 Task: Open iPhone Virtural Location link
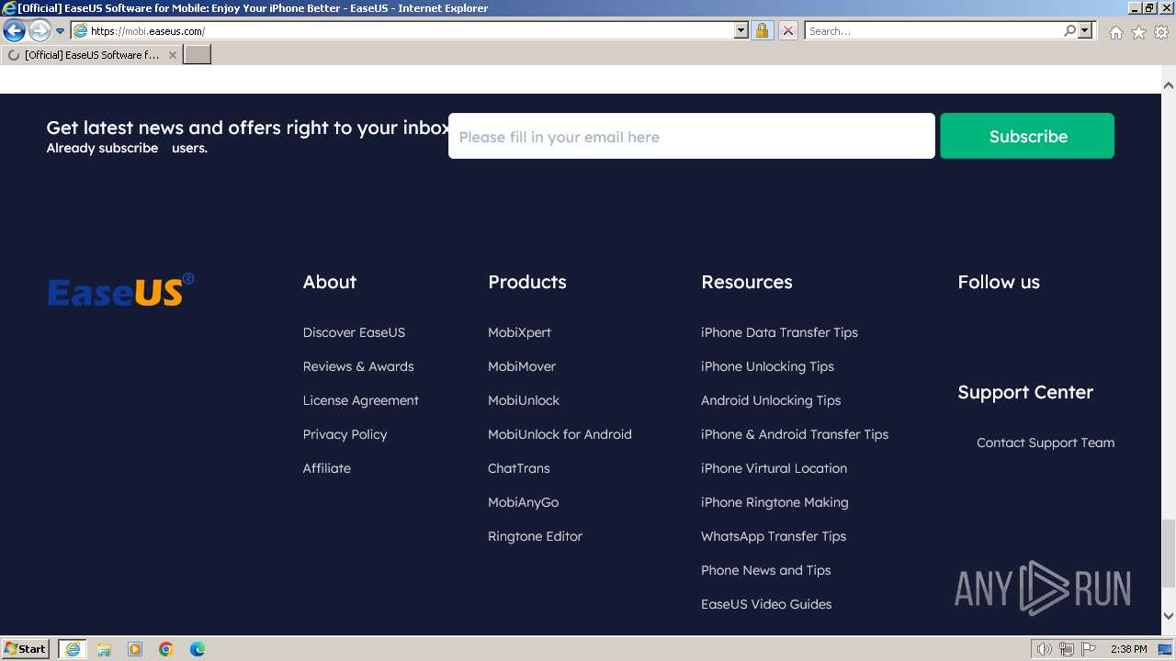774,468
